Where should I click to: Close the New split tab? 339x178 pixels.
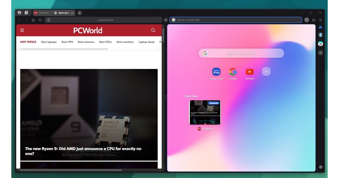72,13
